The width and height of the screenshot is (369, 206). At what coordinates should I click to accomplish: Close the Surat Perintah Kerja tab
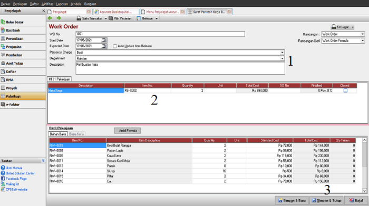229,12
